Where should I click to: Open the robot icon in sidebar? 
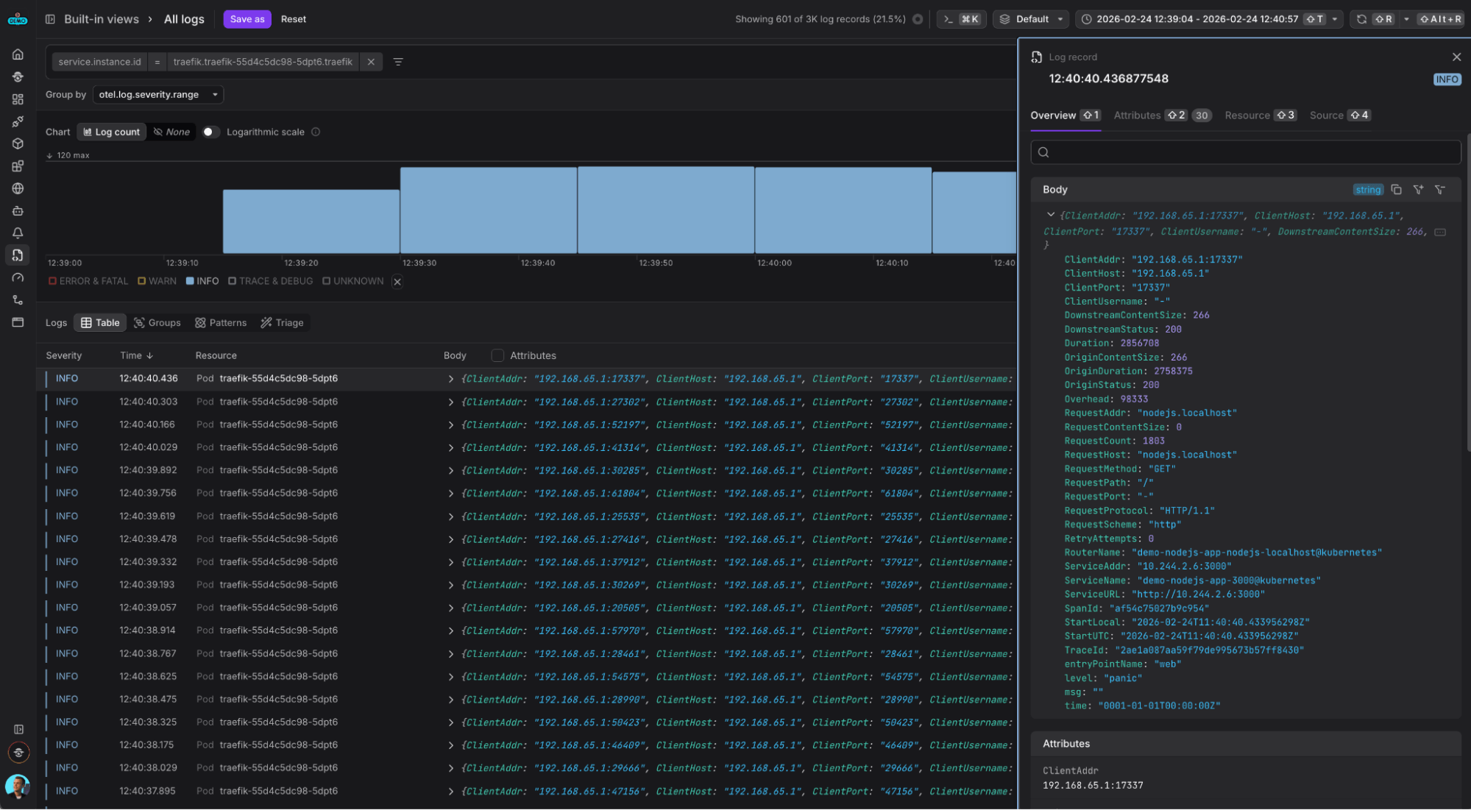[18, 211]
